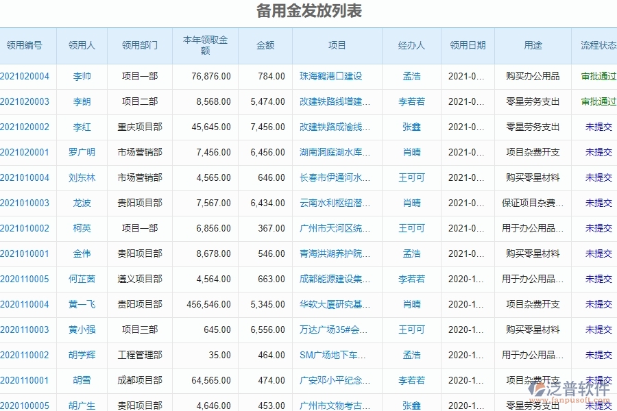Click handler 孟浩 in first row
Screen dimensions: 617x411
click(x=411, y=76)
